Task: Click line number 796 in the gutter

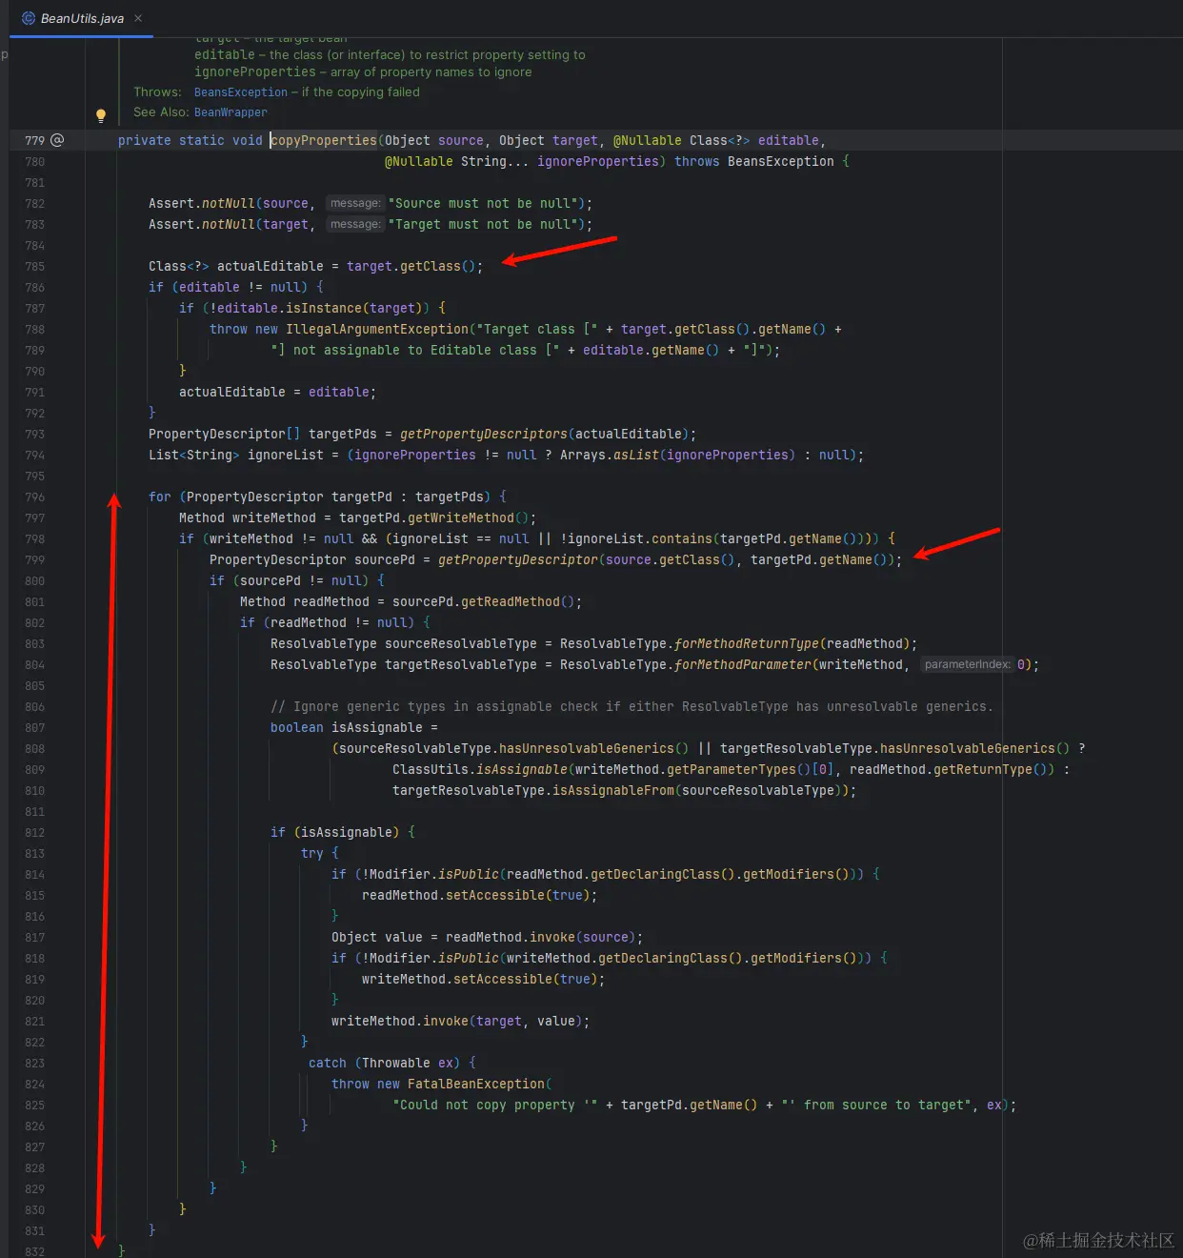Action: (35, 497)
